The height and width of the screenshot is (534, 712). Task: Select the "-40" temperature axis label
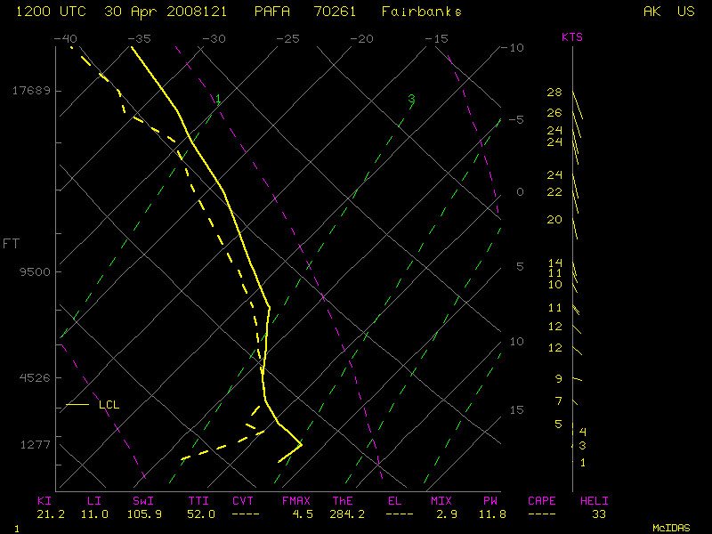click(x=65, y=38)
